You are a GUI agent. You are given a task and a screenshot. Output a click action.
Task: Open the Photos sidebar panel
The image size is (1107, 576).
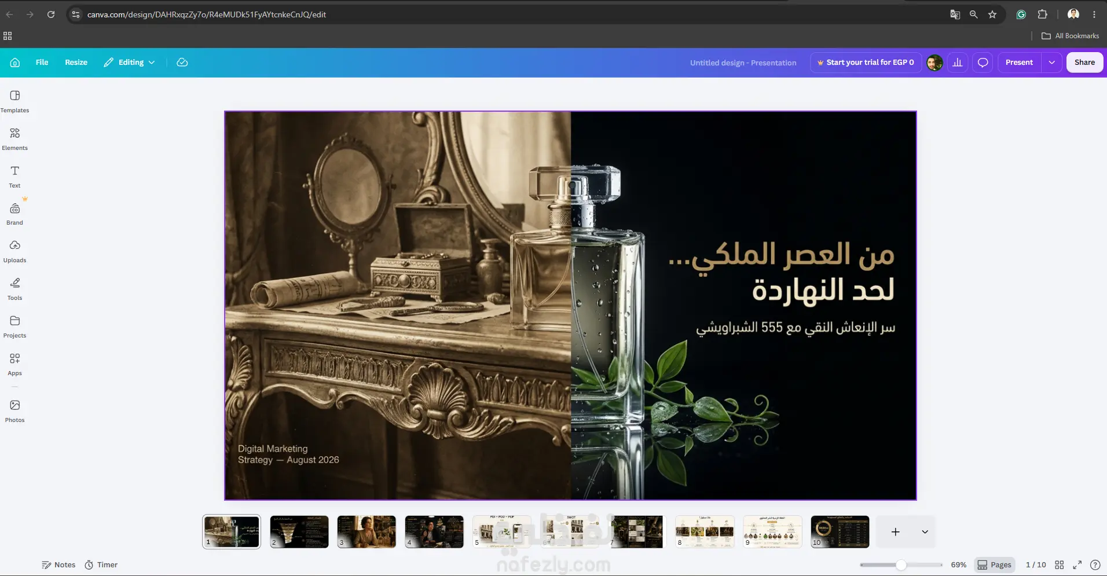click(15, 411)
